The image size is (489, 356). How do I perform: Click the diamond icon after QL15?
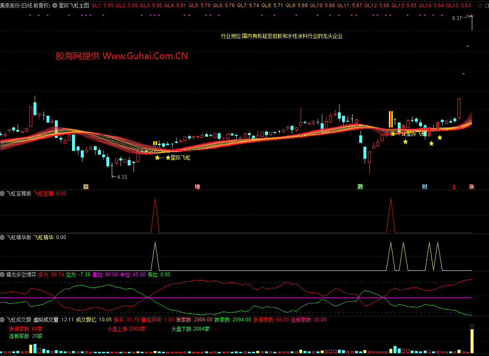[480, 5]
